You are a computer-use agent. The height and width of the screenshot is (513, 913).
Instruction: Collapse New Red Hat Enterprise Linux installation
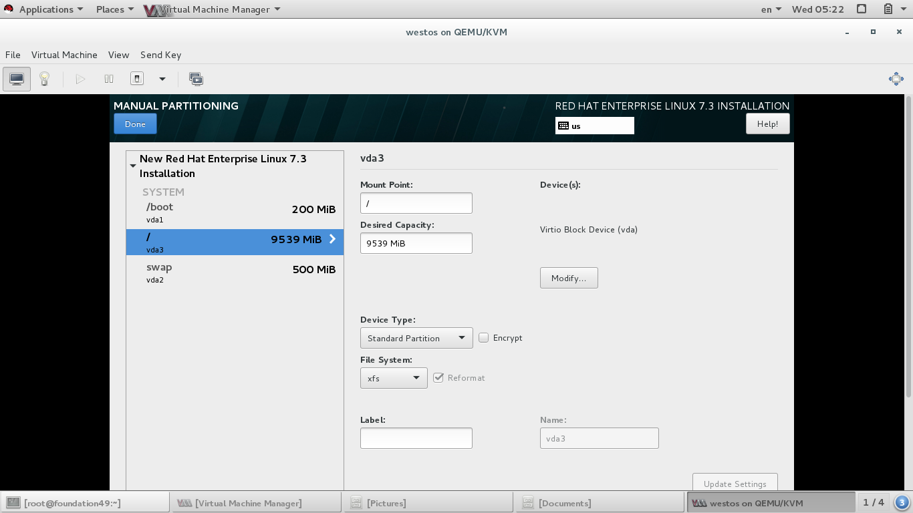pos(133,166)
